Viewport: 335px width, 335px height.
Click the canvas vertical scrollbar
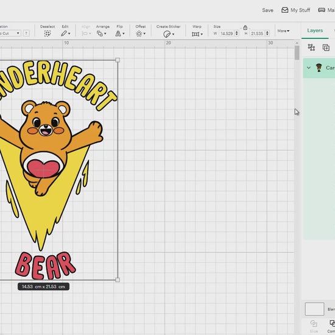coord(297,53)
